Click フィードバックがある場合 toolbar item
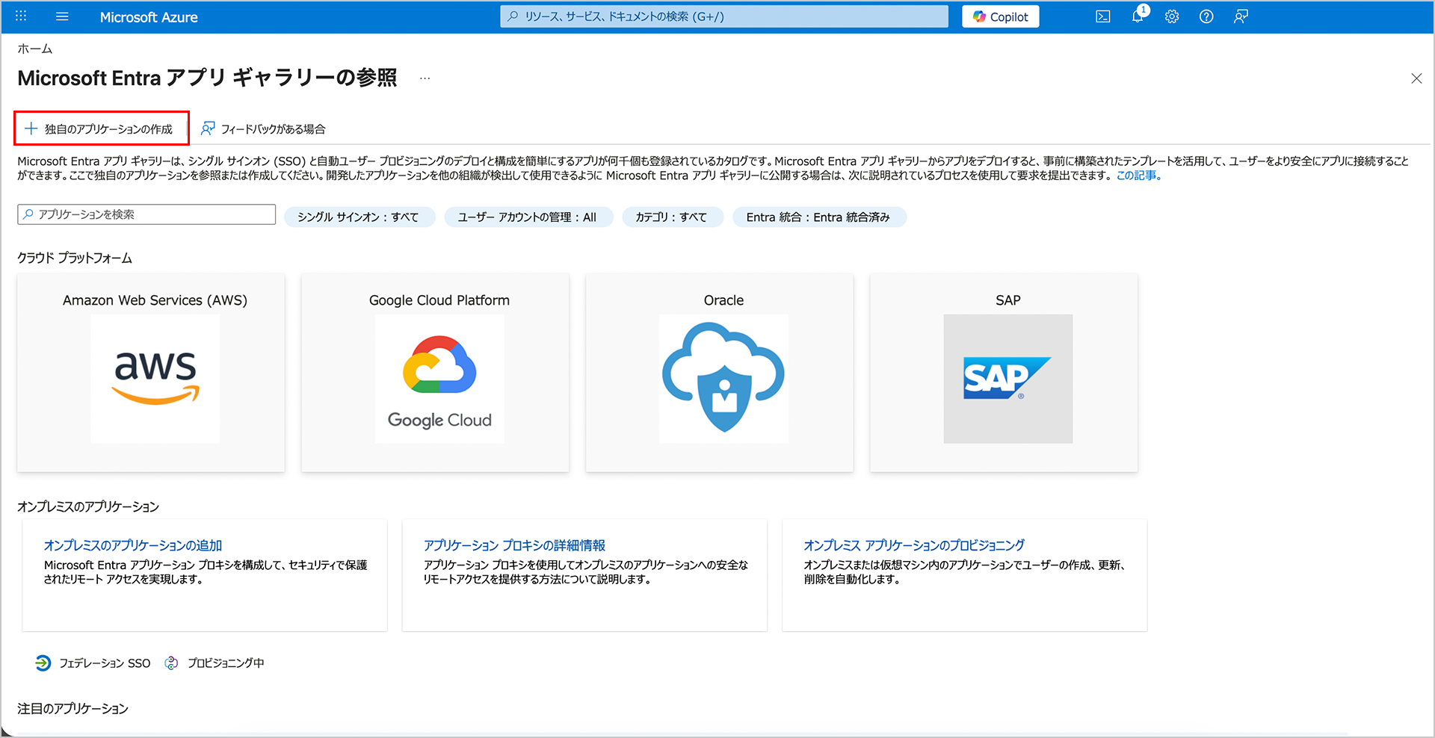The width and height of the screenshot is (1435, 738). [x=263, y=128]
